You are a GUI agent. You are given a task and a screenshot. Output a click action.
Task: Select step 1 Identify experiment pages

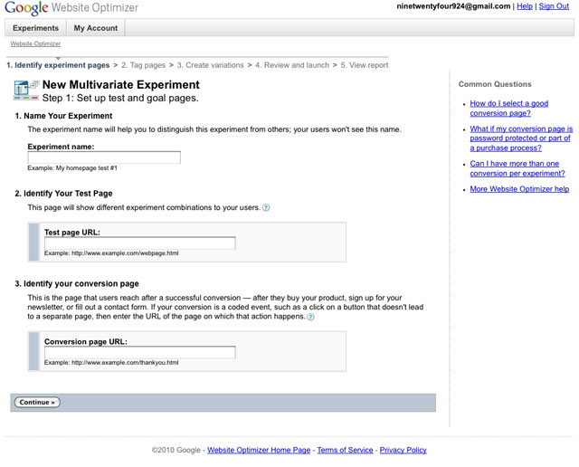[x=58, y=65]
